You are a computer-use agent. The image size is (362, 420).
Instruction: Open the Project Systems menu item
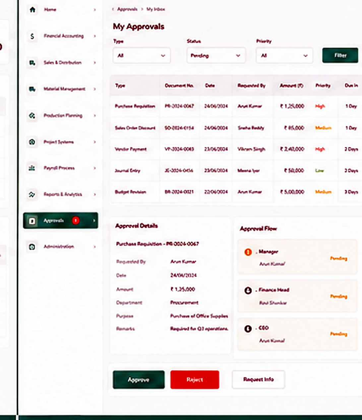[x=61, y=142]
